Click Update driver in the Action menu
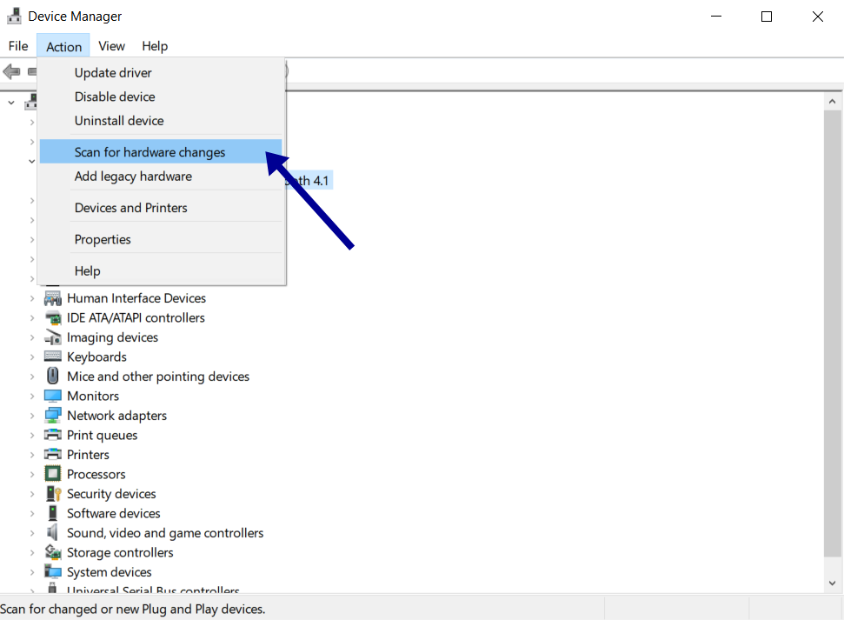 point(114,72)
